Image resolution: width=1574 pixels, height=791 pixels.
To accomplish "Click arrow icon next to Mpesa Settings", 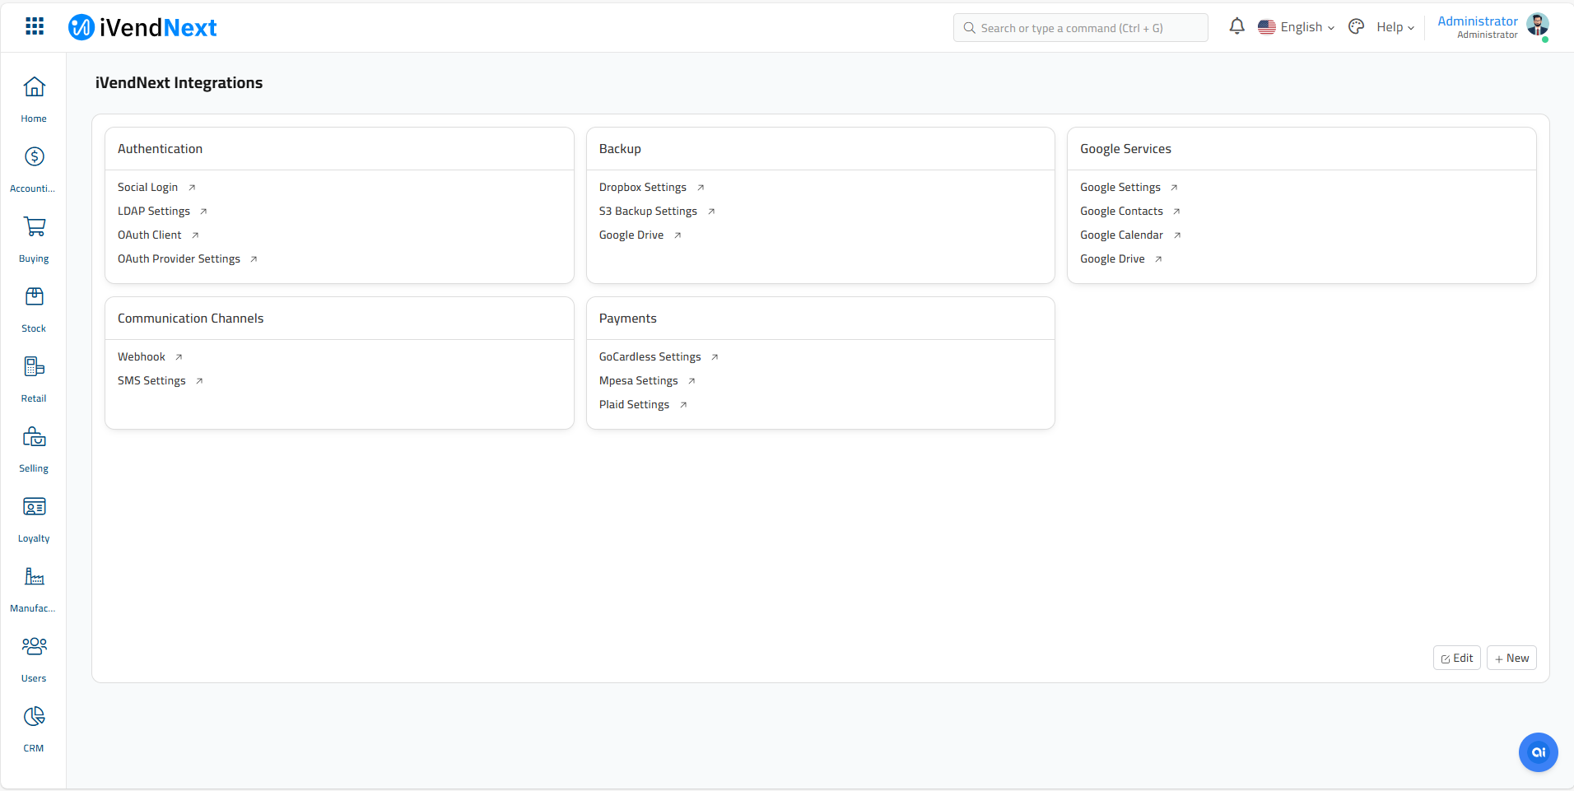I will 692,381.
